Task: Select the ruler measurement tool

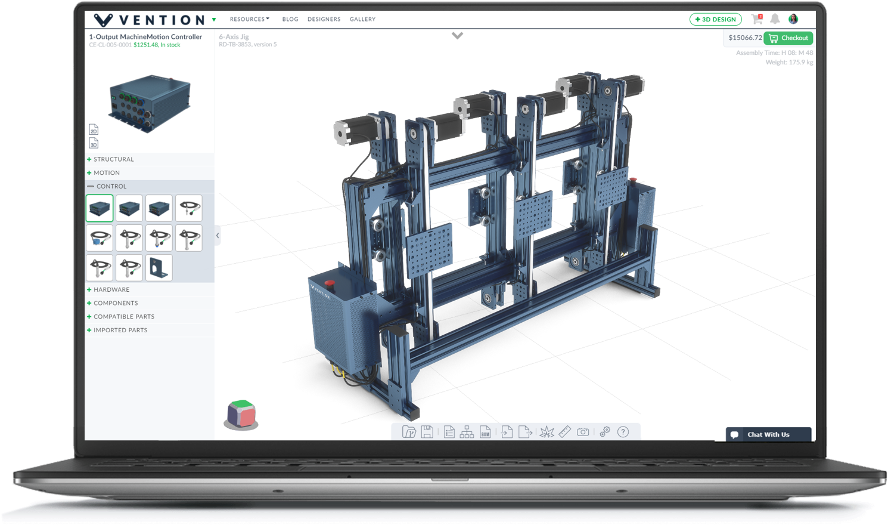Action: point(564,431)
